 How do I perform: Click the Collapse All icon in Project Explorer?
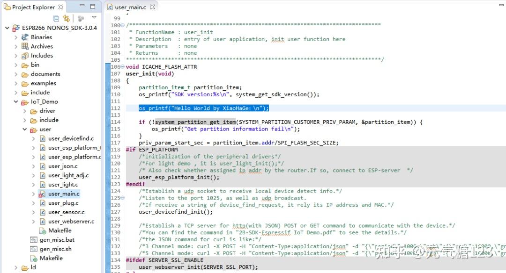pyautogui.click(x=56, y=18)
